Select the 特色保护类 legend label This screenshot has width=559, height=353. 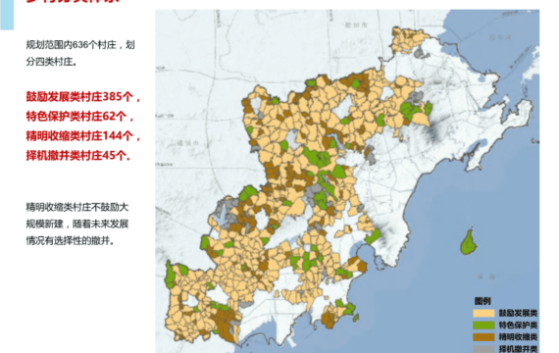tap(518, 326)
